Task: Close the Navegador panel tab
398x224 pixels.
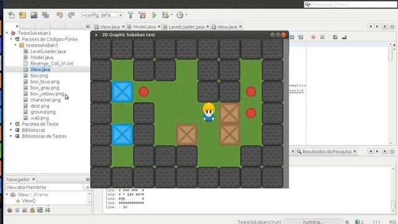Action: [x=34, y=179]
